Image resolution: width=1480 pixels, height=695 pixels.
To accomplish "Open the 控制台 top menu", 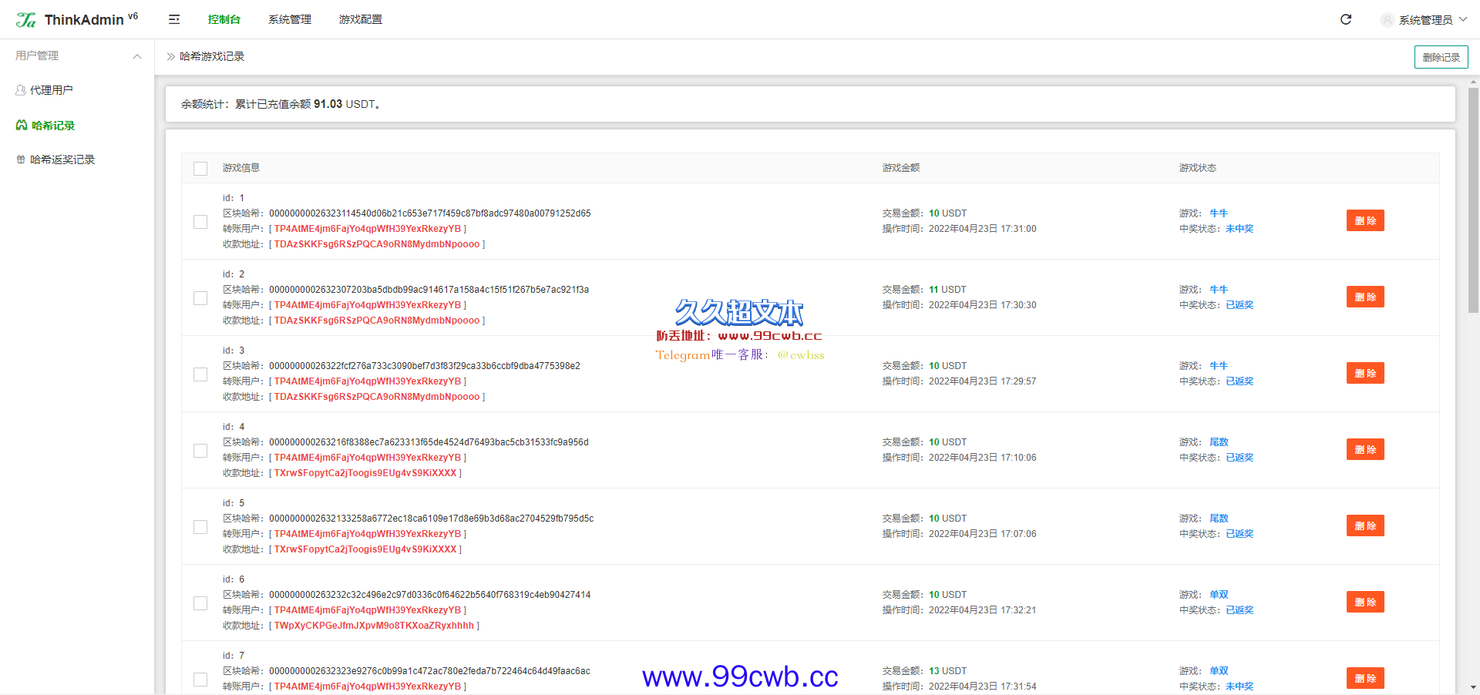I will [224, 19].
